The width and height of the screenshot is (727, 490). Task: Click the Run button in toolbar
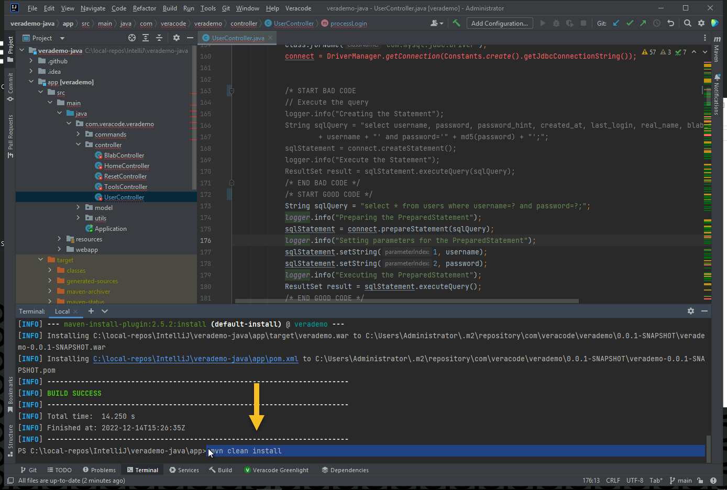(543, 23)
